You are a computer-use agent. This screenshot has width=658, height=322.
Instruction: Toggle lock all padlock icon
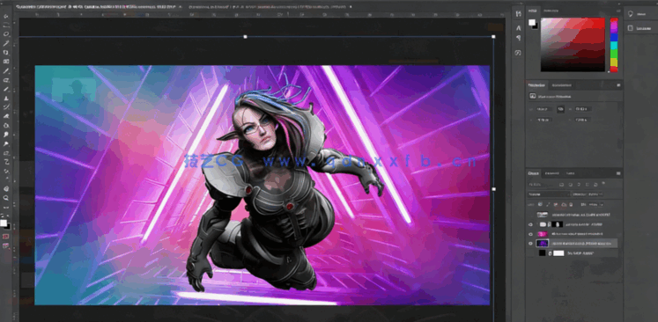point(572,205)
